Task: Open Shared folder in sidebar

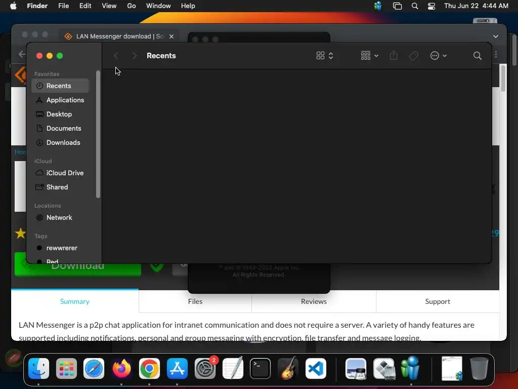Action: click(x=60, y=187)
